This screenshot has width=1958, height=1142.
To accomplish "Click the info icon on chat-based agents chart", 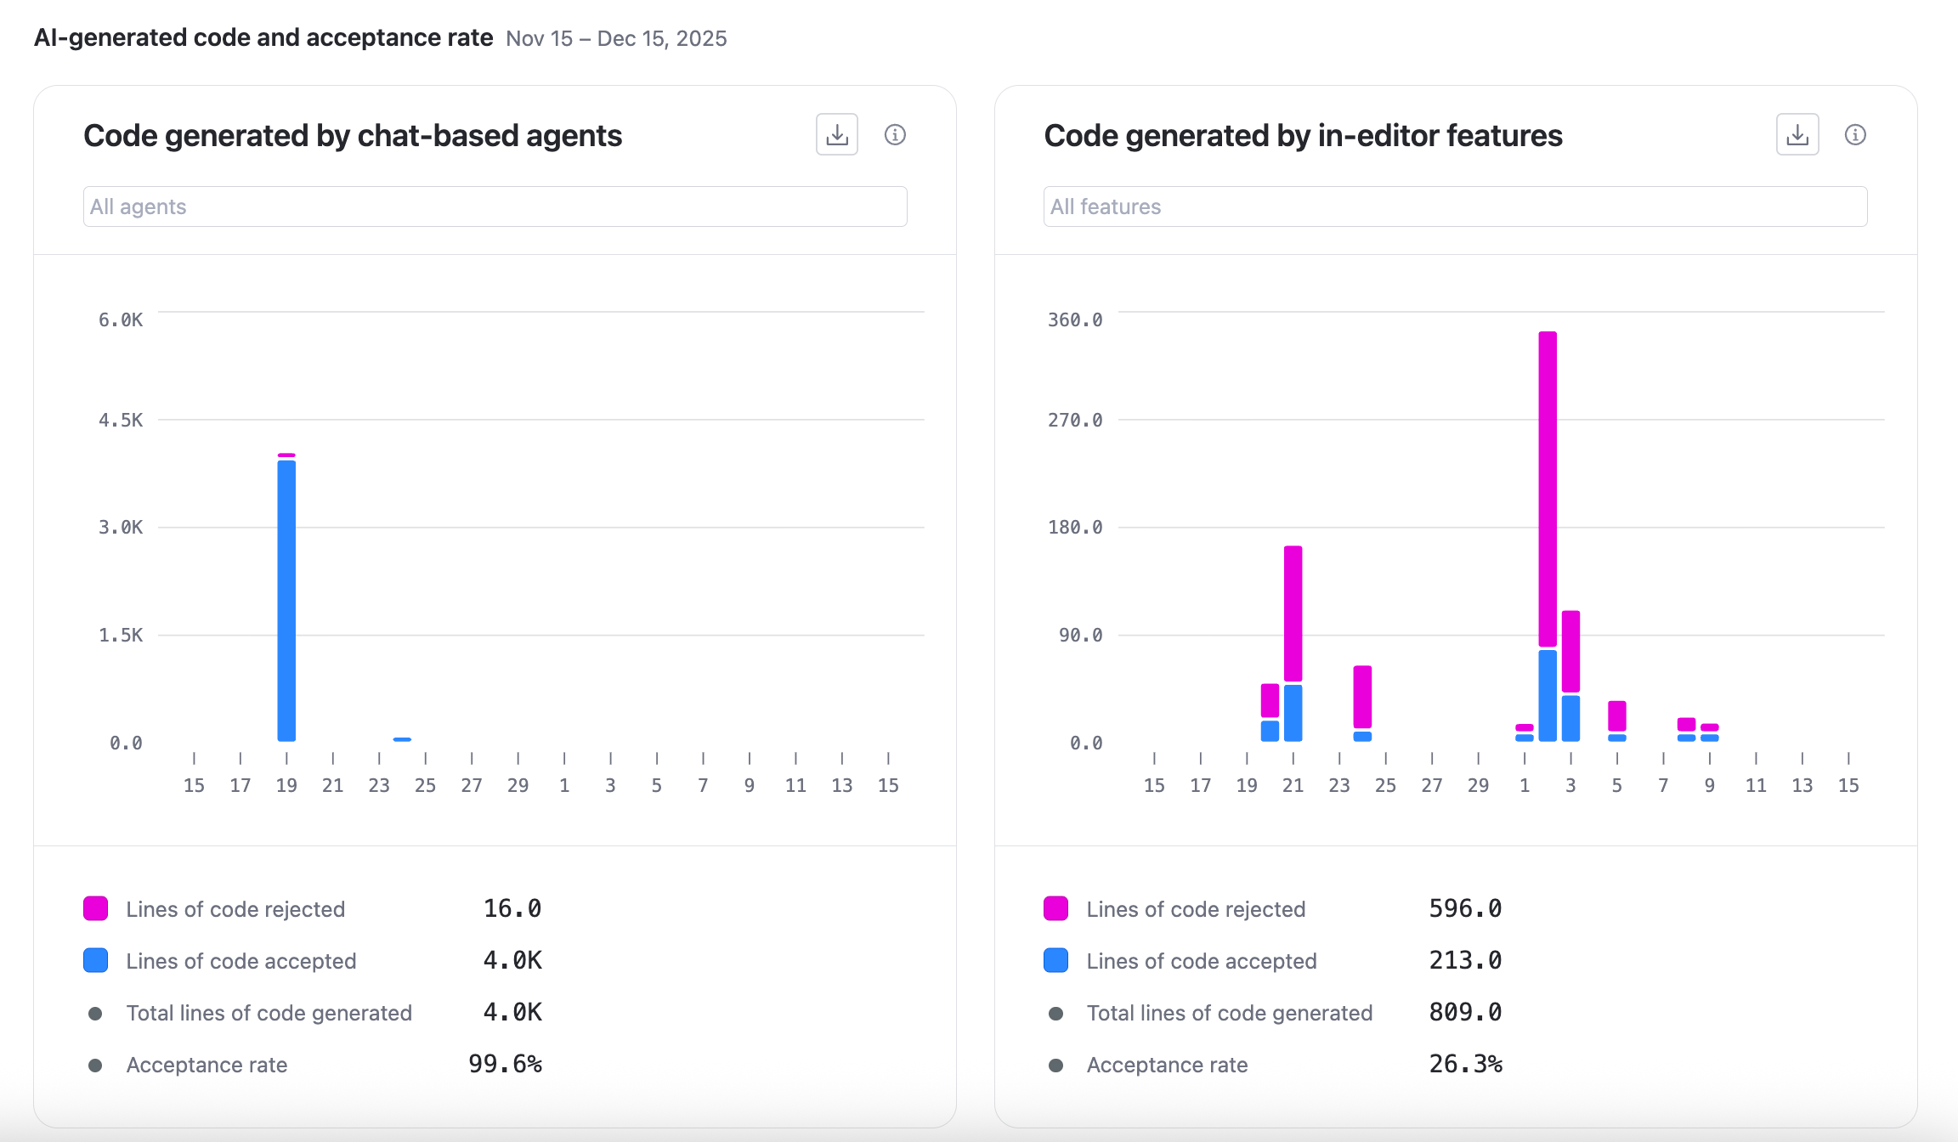I will [x=896, y=134].
